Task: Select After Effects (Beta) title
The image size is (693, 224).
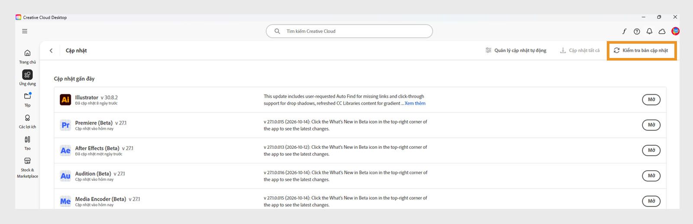Action: [97, 148]
